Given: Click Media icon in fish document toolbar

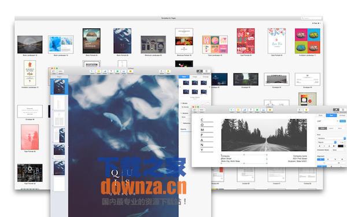Looking at the screenshot, I should (124, 71).
